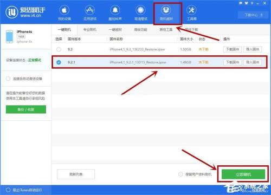The width and height of the screenshot is (271, 195).
Task: Select the 其他工具 tab
Action: click(166, 30)
